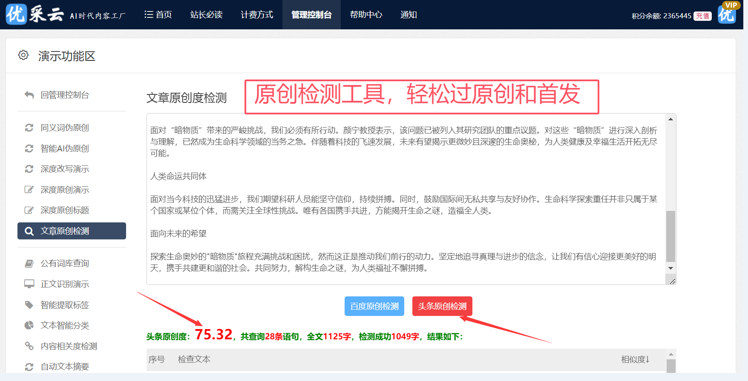Click the back arrow icon for 回管理控制台

[x=29, y=95]
